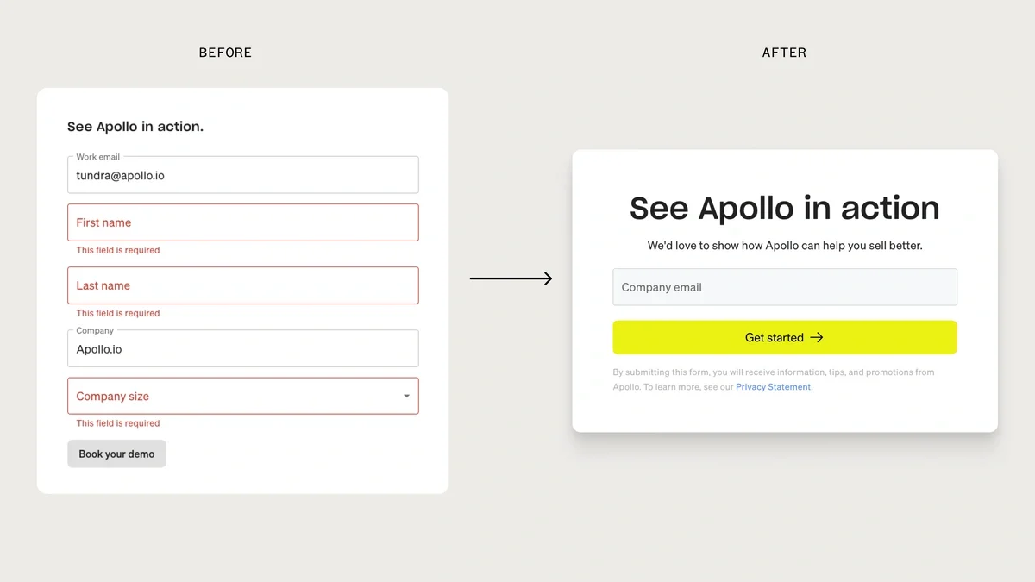1035x582 pixels.
Task: Click the arrow icon inside Get started
Action: tap(817, 338)
